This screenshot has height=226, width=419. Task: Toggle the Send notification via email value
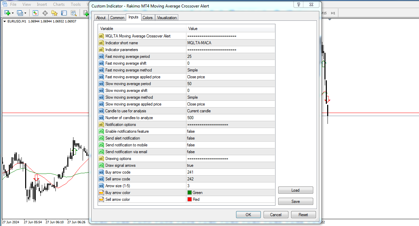pos(191,152)
